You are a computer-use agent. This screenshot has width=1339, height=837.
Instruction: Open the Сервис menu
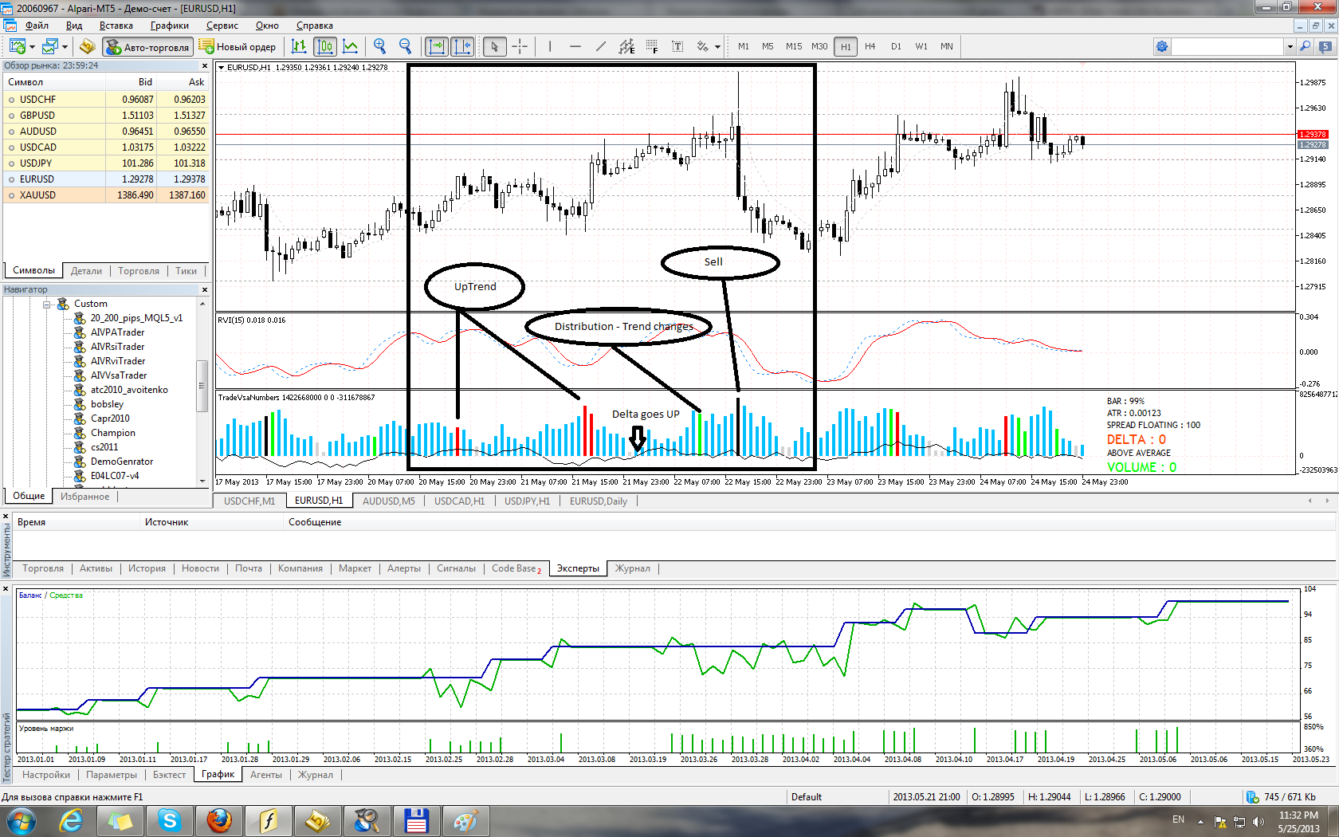222,26
